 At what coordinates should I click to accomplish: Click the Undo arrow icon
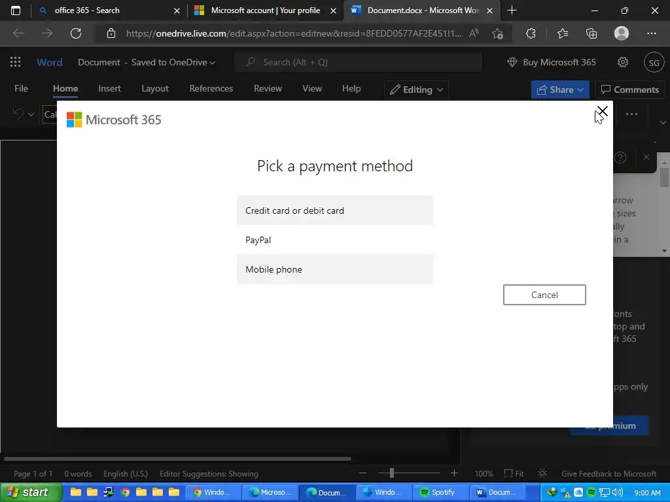click(x=18, y=114)
